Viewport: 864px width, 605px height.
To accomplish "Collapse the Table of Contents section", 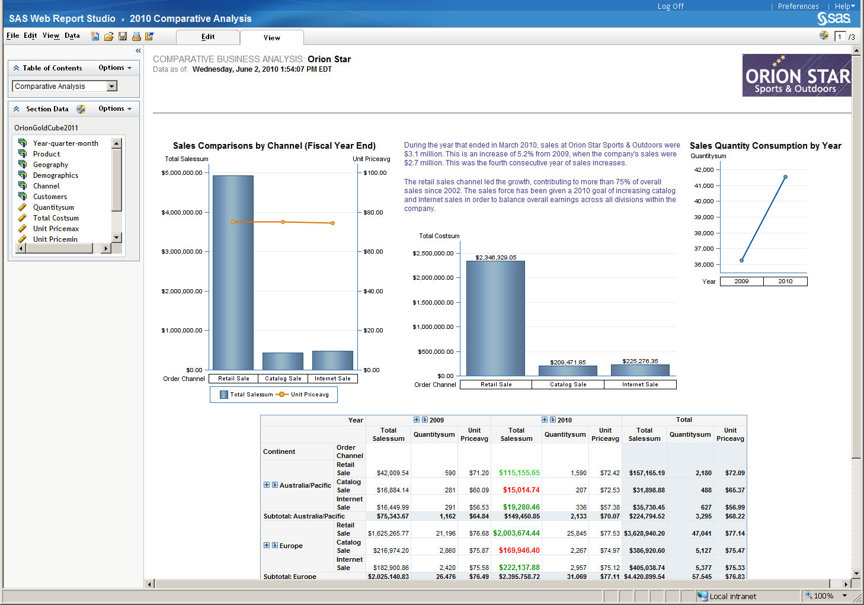I will pos(17,68).
